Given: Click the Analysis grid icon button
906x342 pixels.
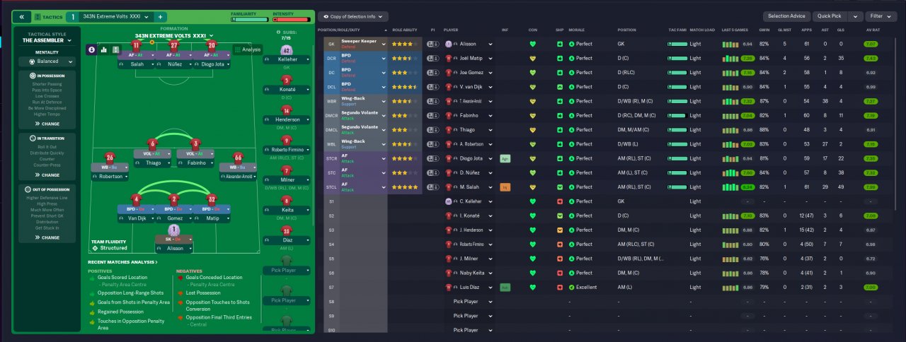Looking at the screenshot, I should coord(247,49).
